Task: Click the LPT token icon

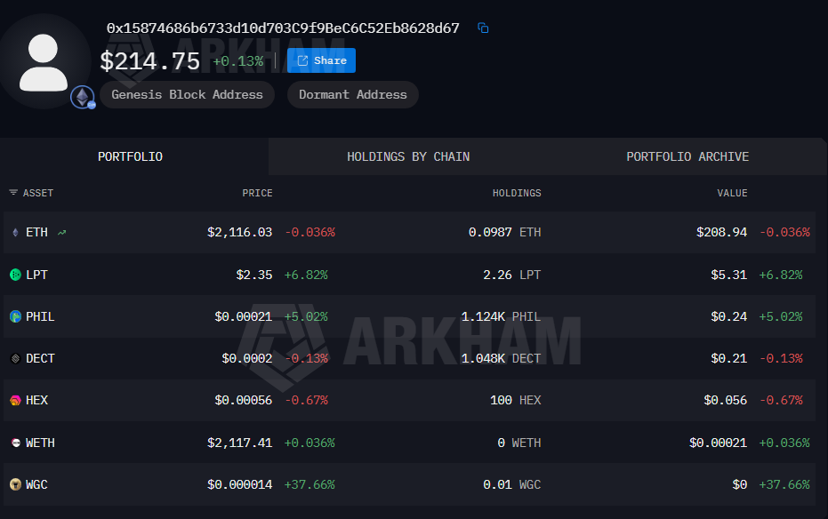Action: click(x=15, y=275)
